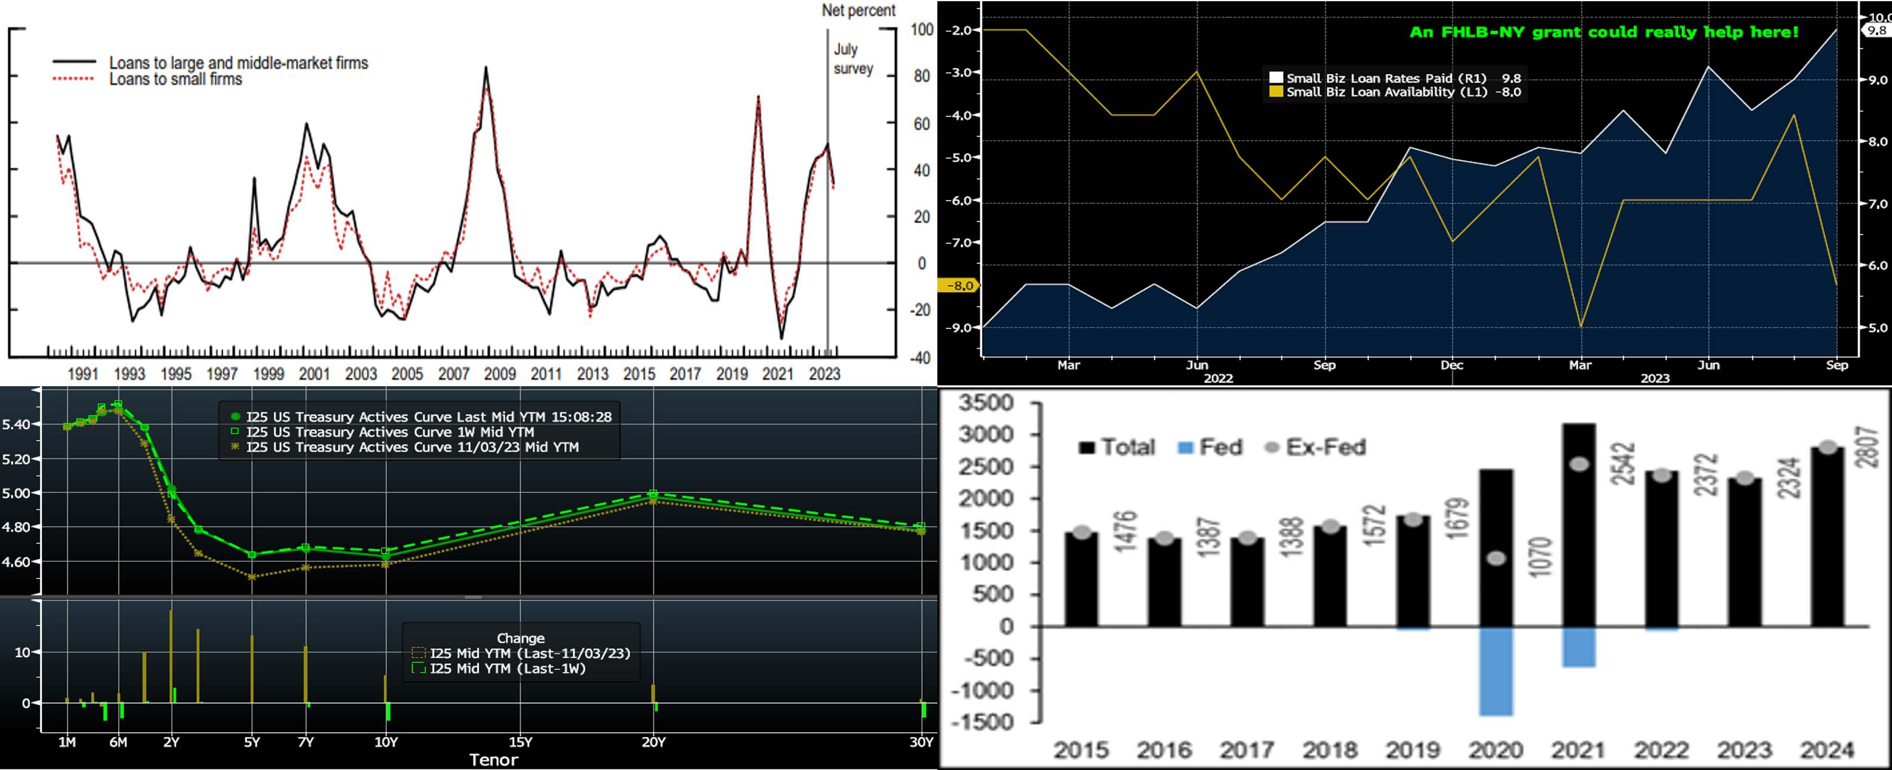The height and width of the screenshot is (770, 1892).
Task: Click the July survey annotation label
Action: [x=853, y=58]
